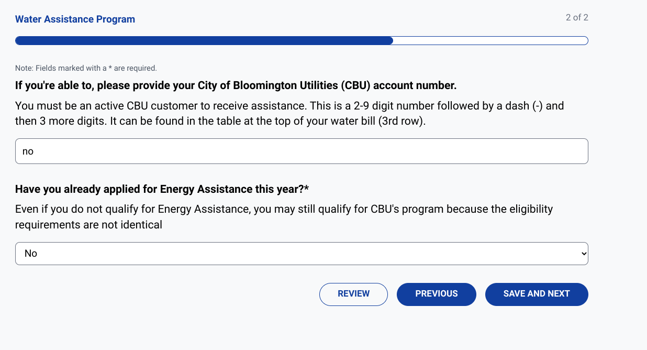Open the REVIEW screen

click(353, 294)
